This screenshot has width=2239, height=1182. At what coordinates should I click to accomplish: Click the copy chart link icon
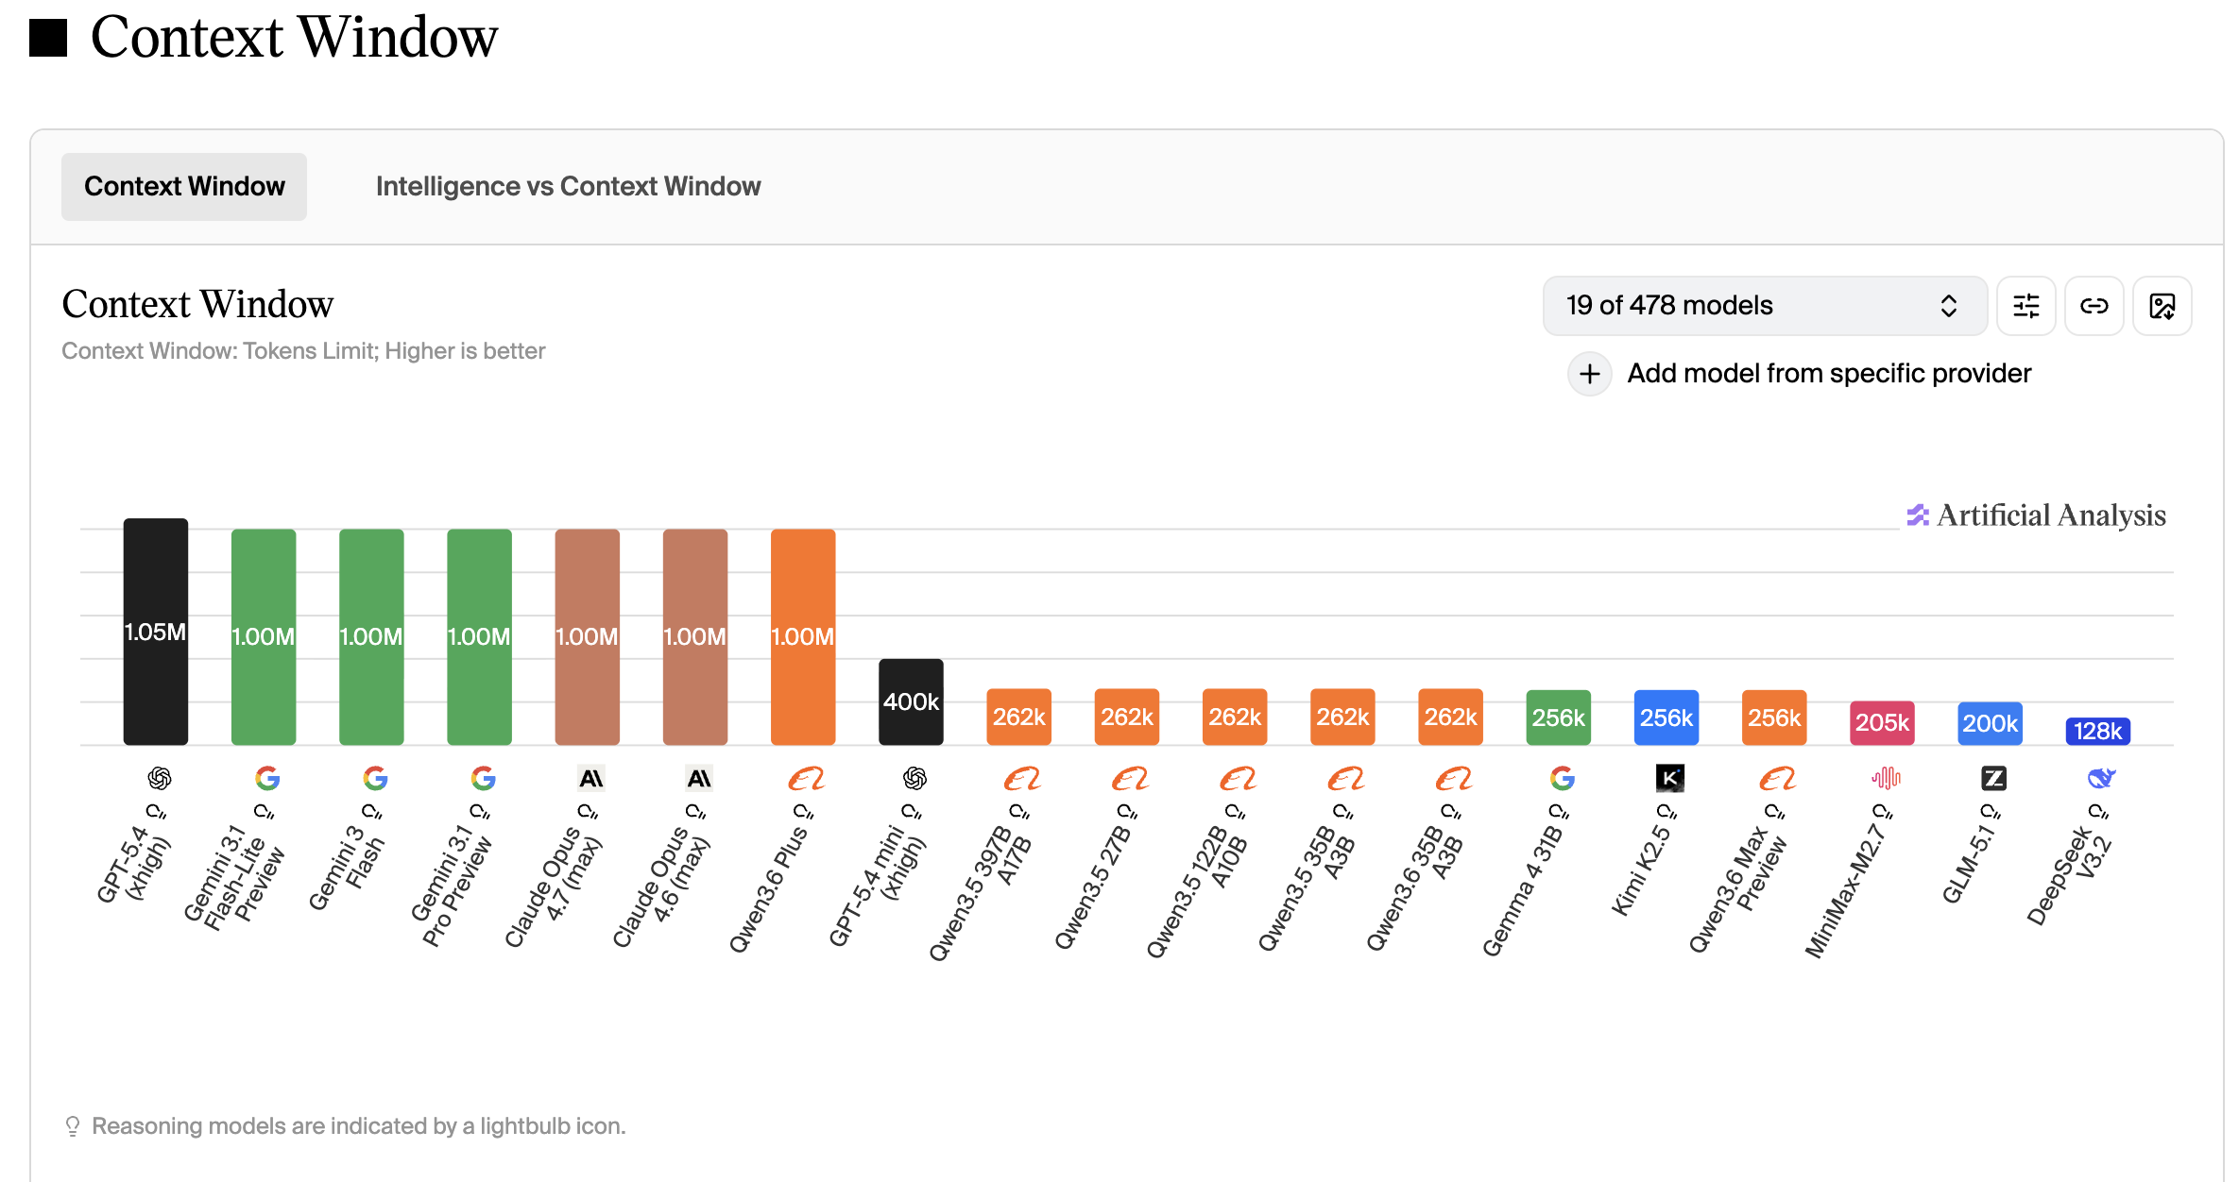click(x=2094, y=306)
